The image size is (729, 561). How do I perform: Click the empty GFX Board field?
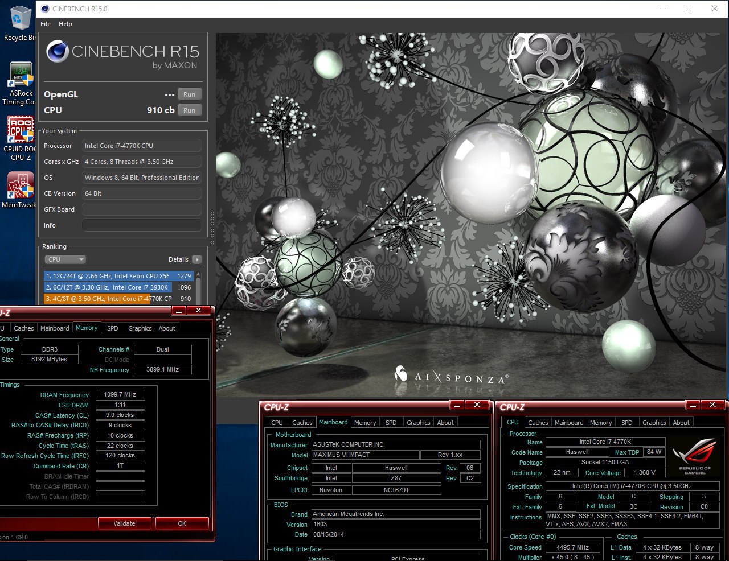coord(142,209)
